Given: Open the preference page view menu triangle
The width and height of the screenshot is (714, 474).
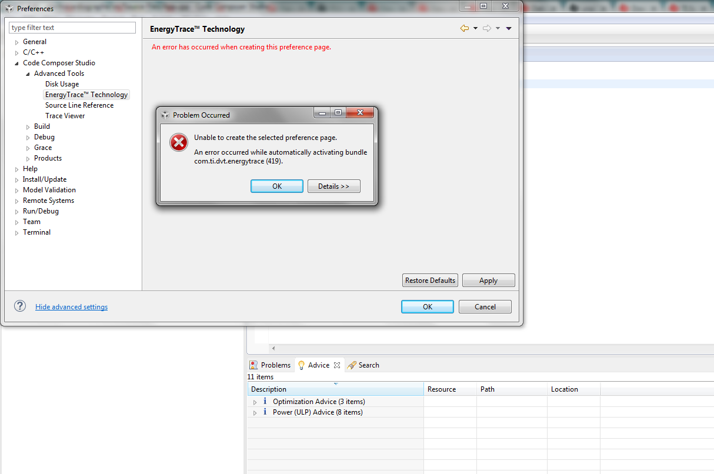Looking at the screenshot, I should click(509, 29).
